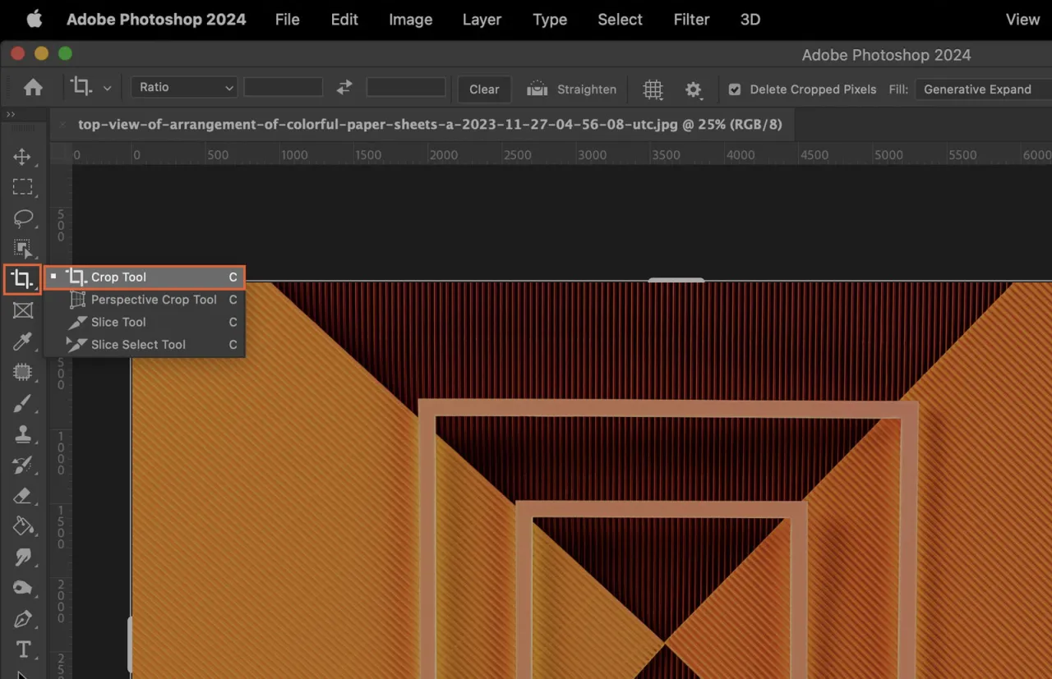Screen dimensions: 1052x679
Task: Select the Eyedropper tool
Action: coord(23,342)
